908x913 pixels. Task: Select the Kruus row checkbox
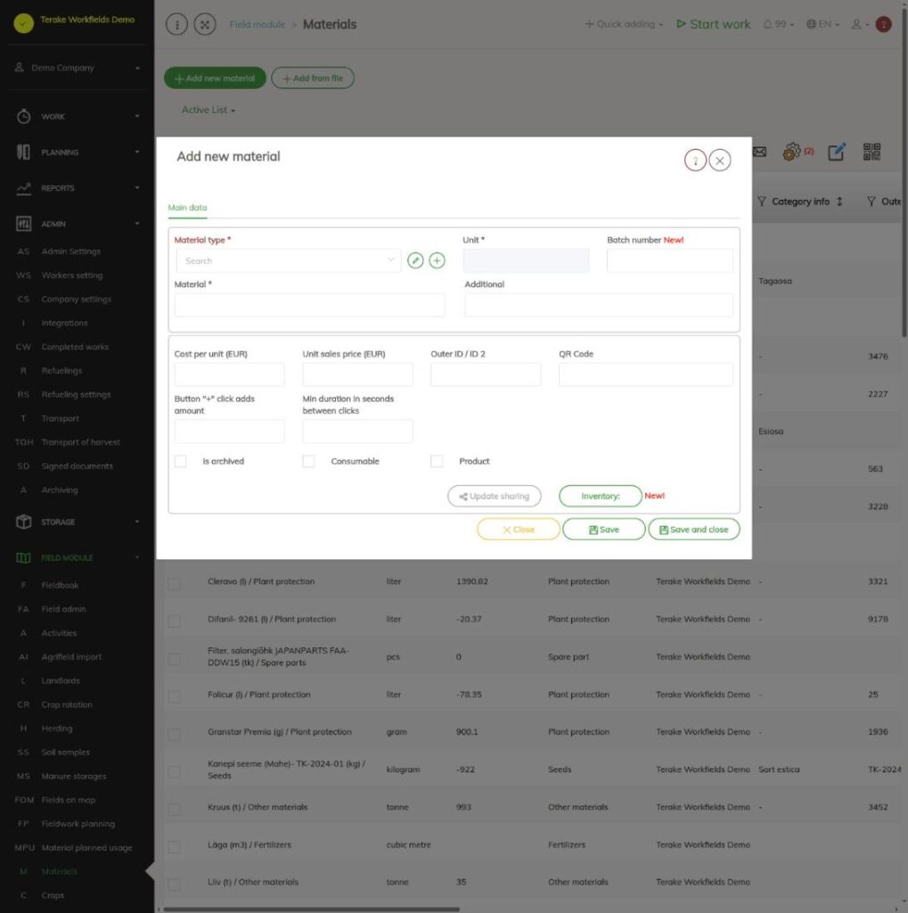pyautogui.click(x=174, y=810)
